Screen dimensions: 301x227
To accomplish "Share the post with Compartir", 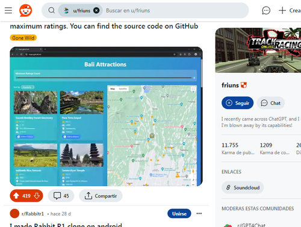I will click(x=101, y=196).
